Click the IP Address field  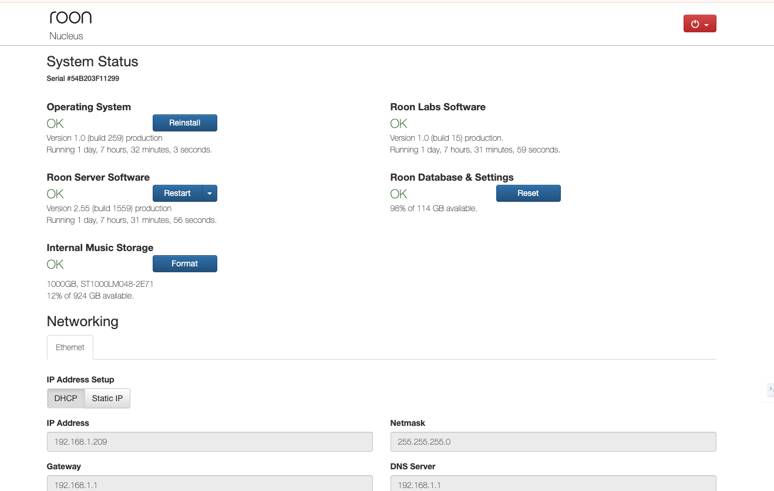point(210,442)
